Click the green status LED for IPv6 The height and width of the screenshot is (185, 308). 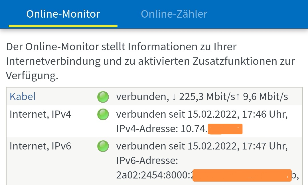click(103, 146)
